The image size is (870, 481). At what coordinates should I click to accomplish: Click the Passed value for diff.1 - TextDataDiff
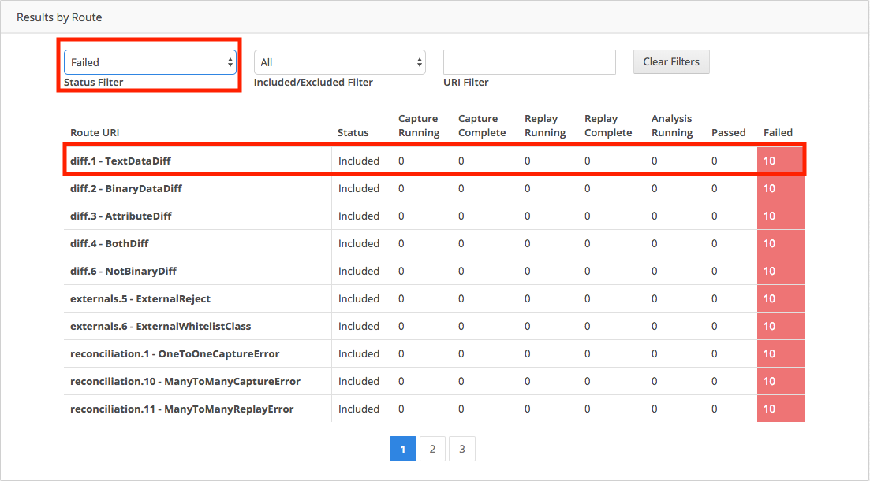pyautogui.click(x=714, y=161)
